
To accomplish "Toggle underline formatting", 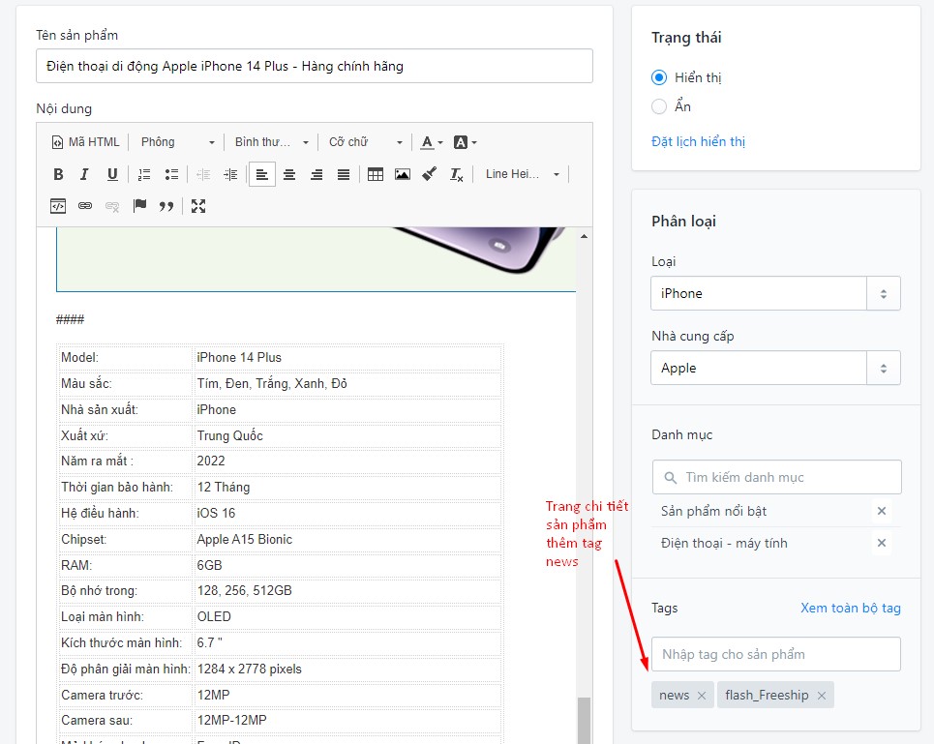I will pyautogui.click(x=112, y=174).
